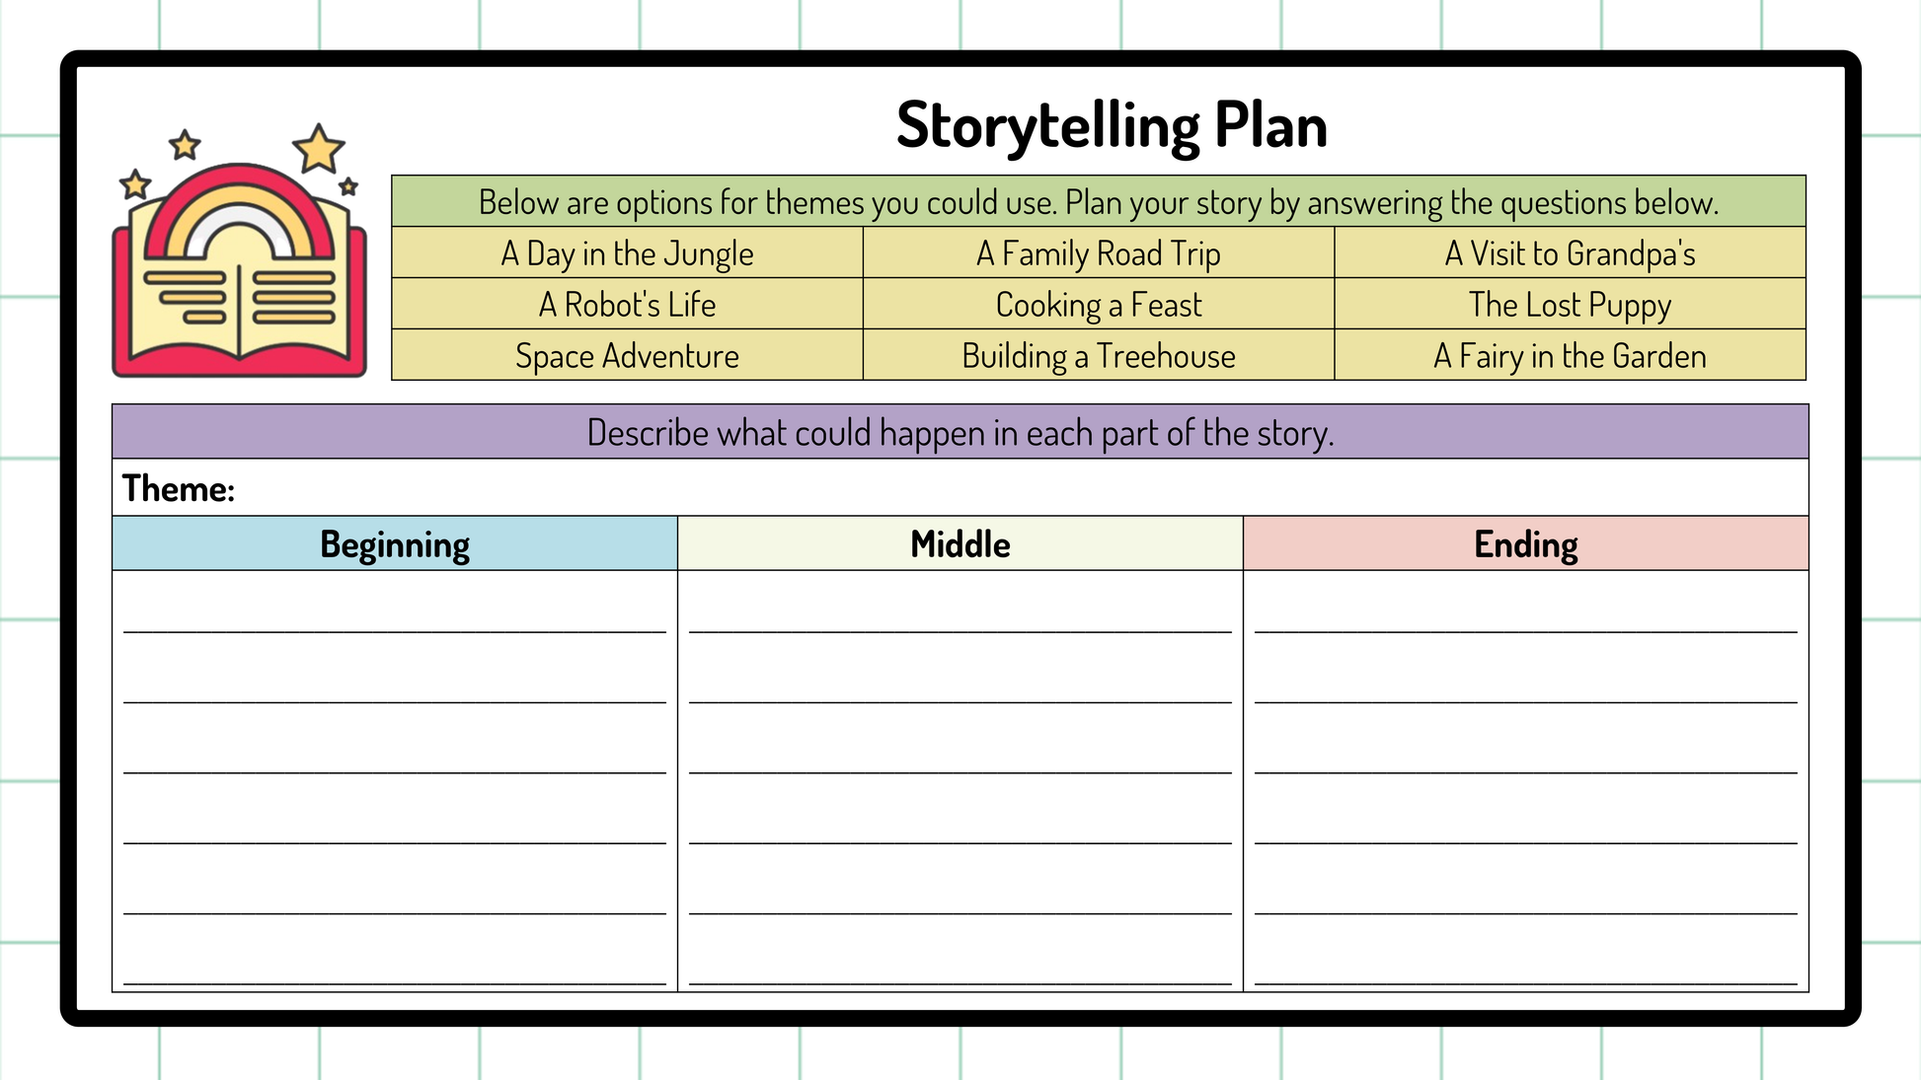This screenshot has width=1921, height=1080.
Task: Click the top-left star above the book
Action: pyautogui.click(x=185, y=146)
